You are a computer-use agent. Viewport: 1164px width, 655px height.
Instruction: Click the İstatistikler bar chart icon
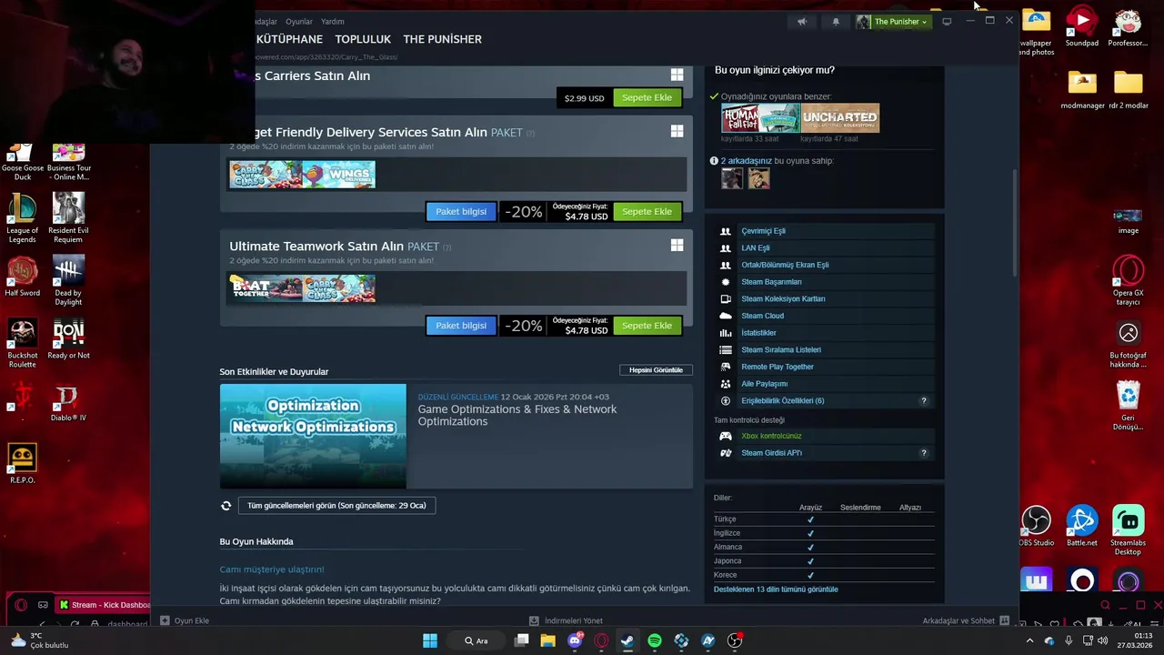[725, 333]
